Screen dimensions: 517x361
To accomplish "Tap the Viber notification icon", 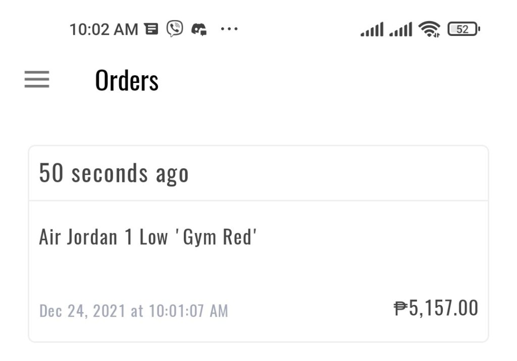I will click(x=175, y=29).
